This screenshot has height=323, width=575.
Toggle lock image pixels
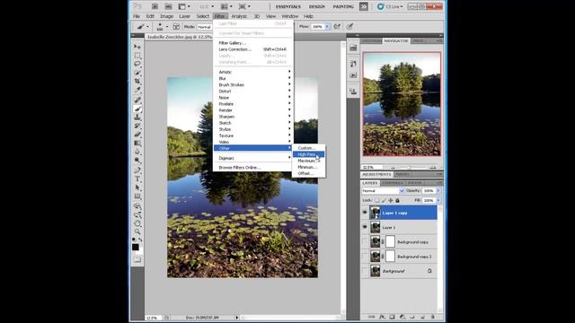click(384, 200)
